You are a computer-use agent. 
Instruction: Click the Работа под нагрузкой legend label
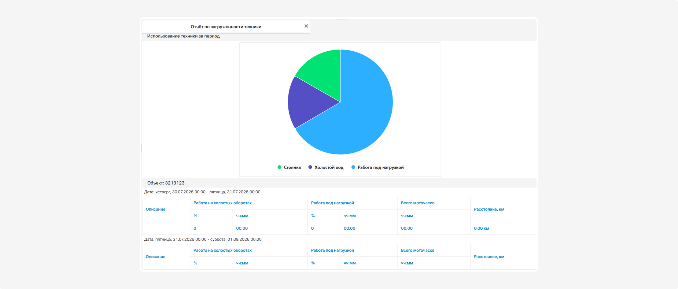(x=380, y=167)
